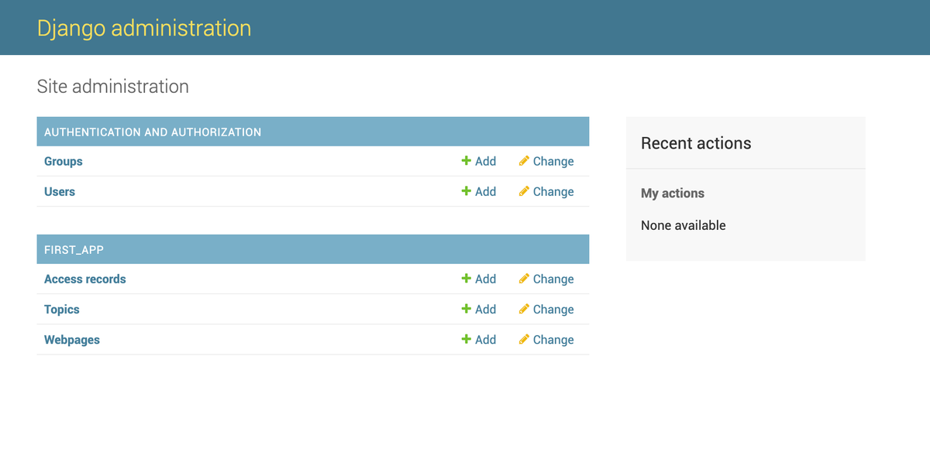Go to the Access records model
The image size is (930, 456).
point(84,279)
